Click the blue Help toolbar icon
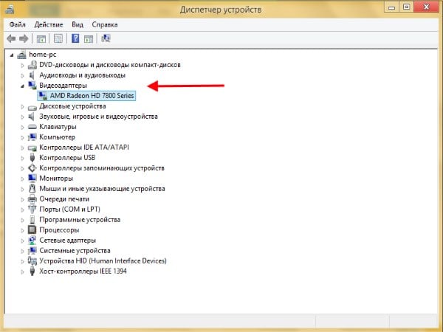443x332 pixels. pyautogui.click(x=75, y=38)
